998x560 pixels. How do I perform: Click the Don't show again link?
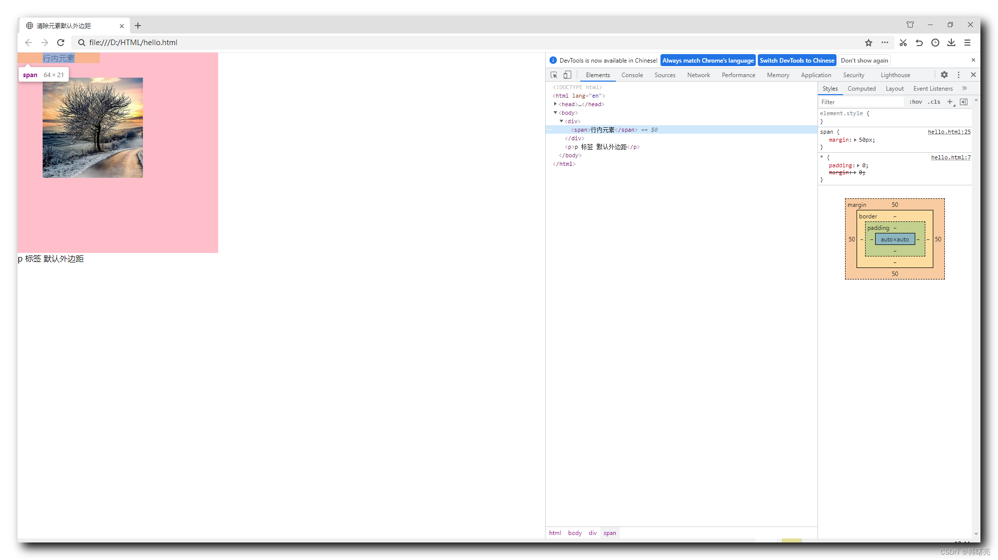(865, 60)
